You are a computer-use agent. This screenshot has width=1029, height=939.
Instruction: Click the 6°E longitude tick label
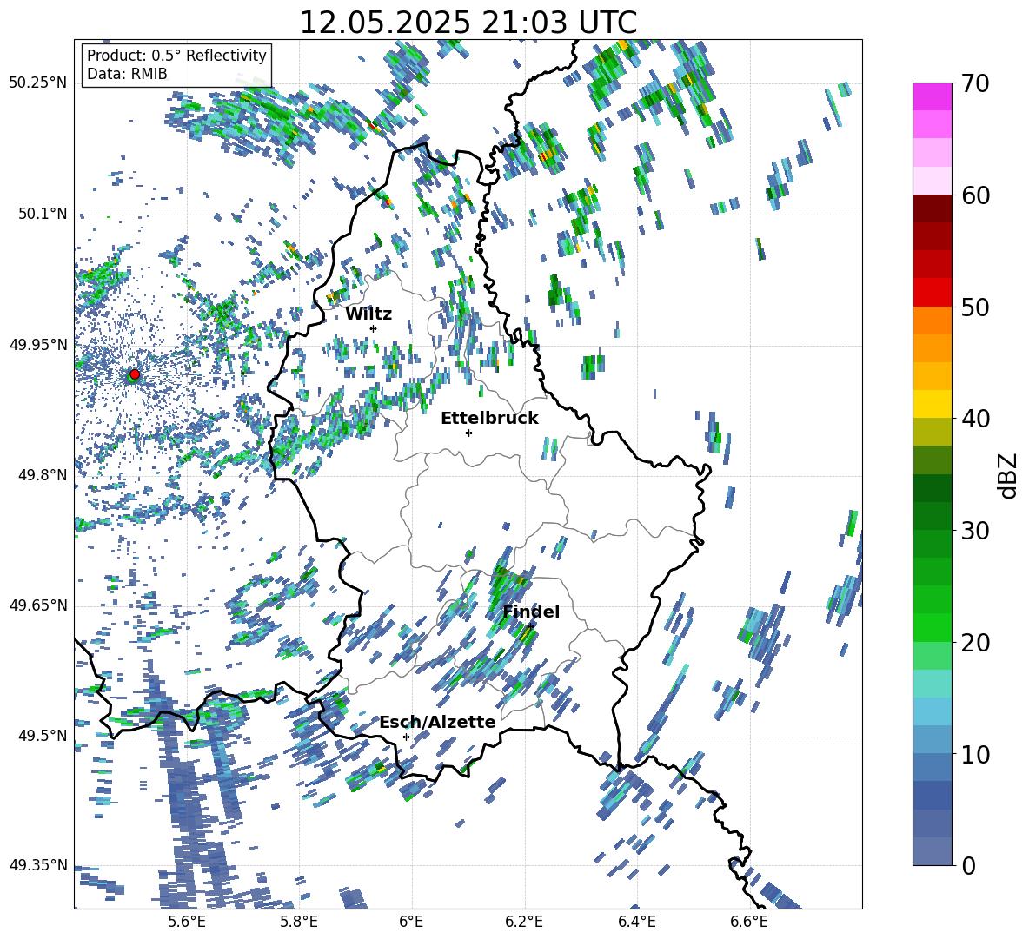pos(411,922)
